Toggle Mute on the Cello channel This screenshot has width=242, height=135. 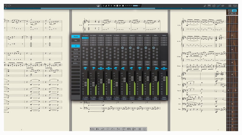pyautogui.click(x=147, y=64)
